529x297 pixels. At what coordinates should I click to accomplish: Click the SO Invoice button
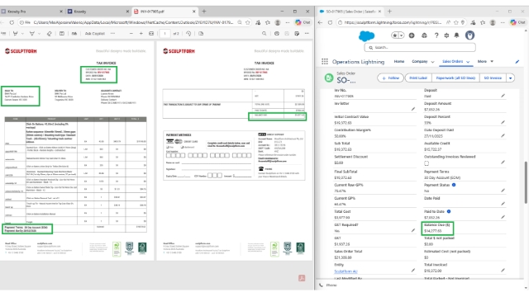493,78
